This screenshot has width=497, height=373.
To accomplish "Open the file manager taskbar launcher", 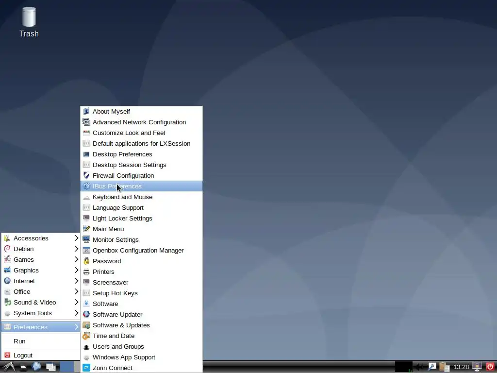I will pos(23,367).
